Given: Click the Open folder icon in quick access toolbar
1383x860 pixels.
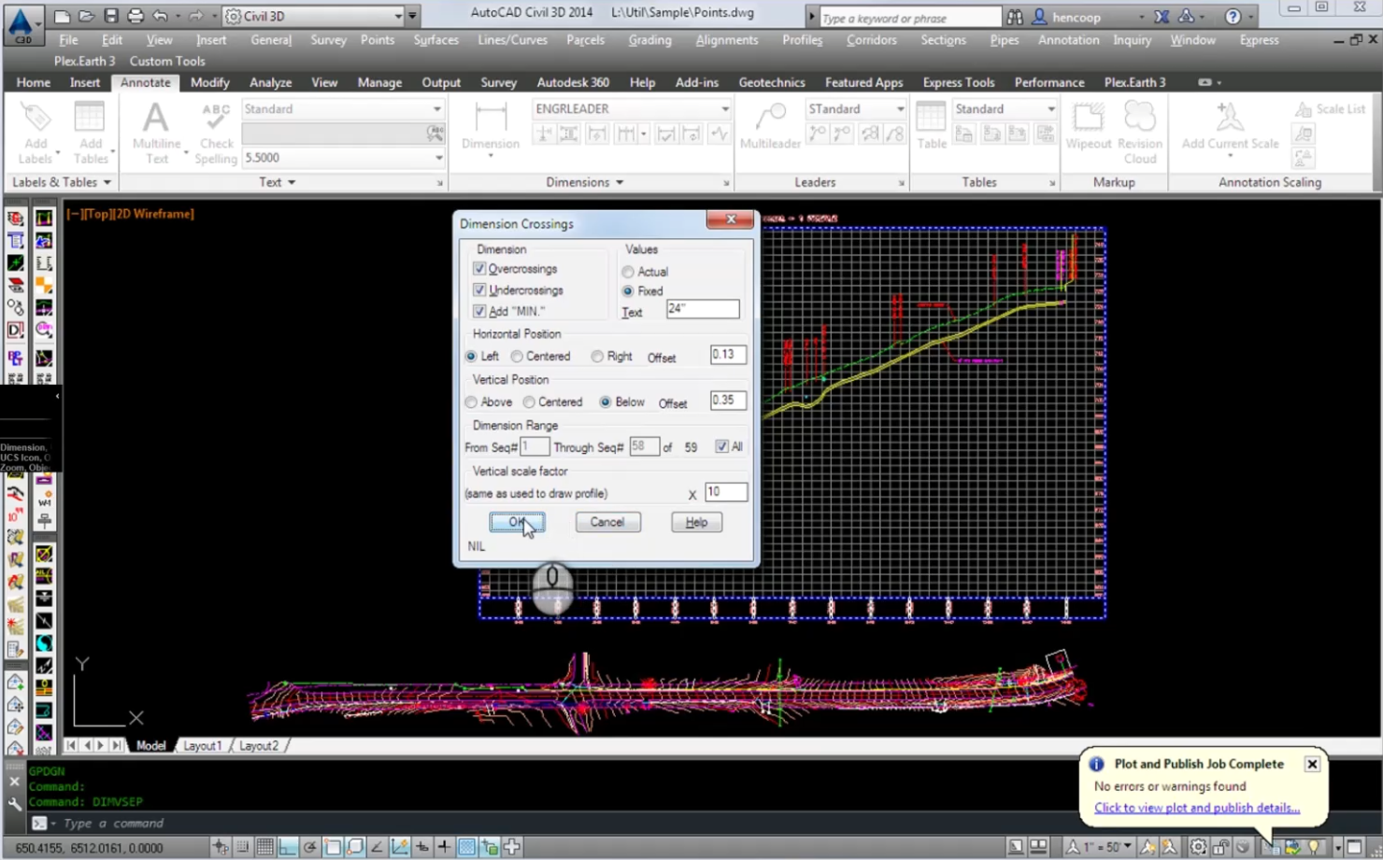Looking at the screenshot, I should (x=86, y=16).
